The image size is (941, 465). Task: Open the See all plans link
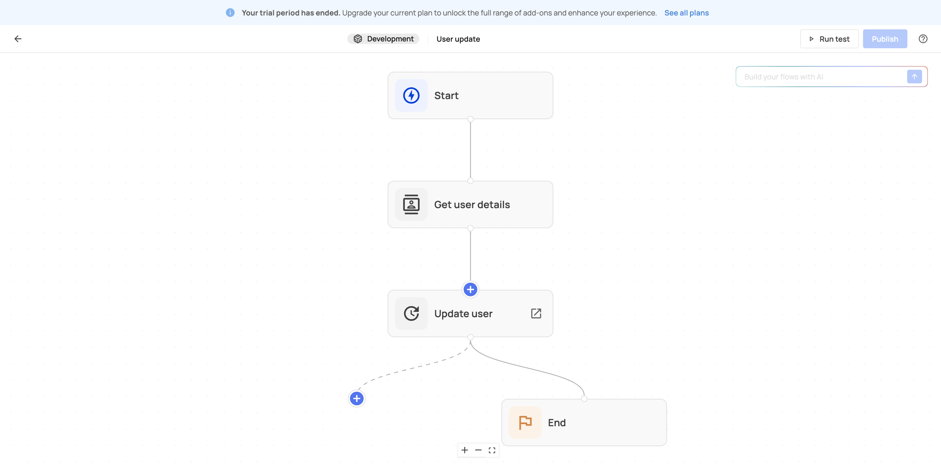pos(686,13)
